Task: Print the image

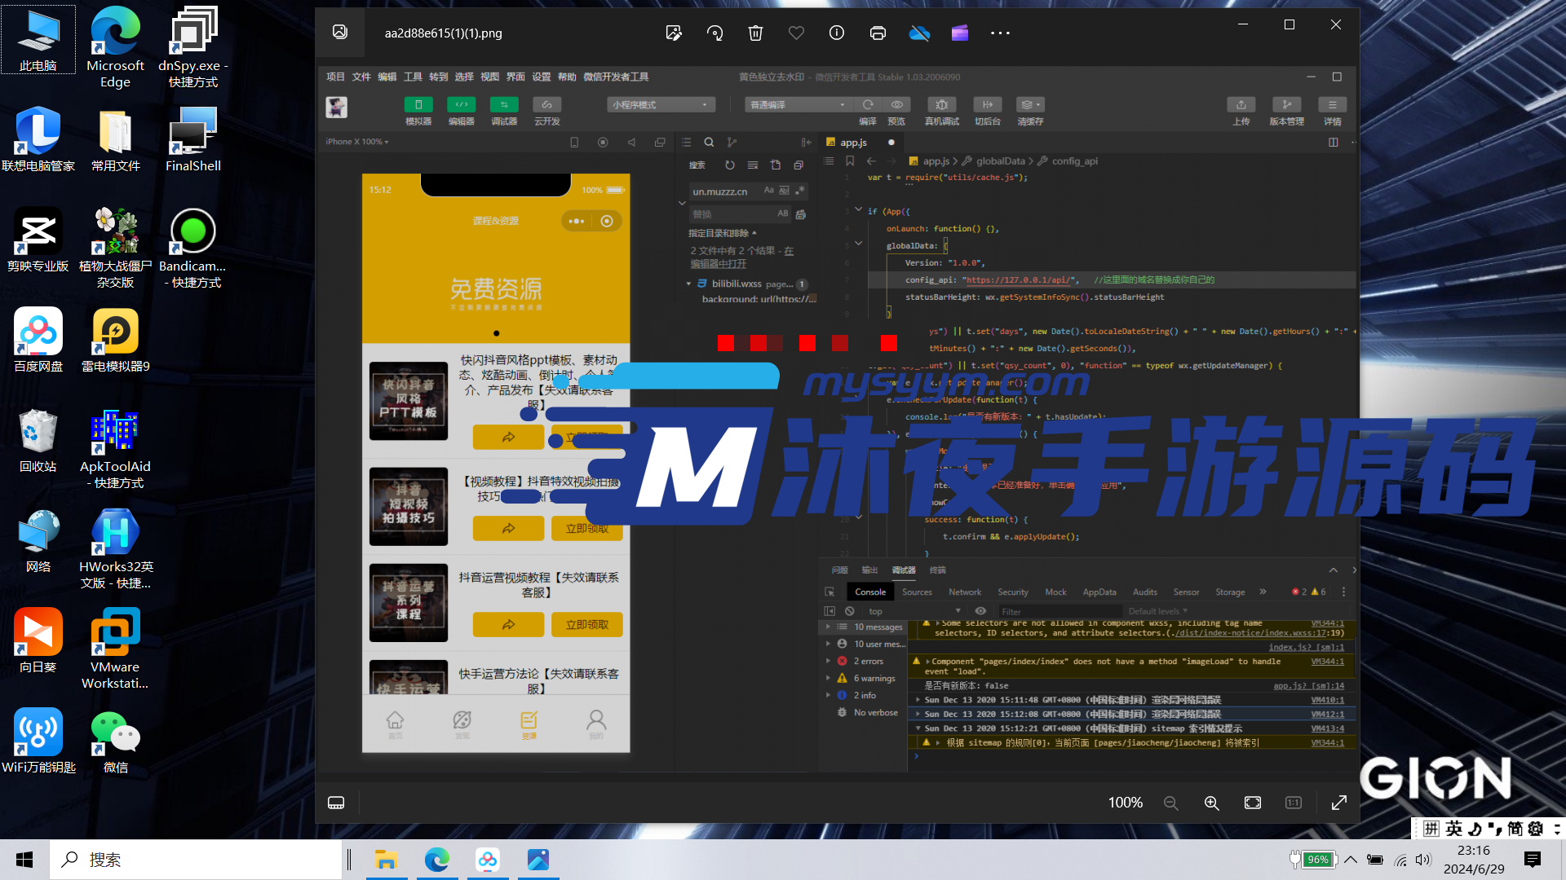Action: pyautogui.click(x=878, y=33)
